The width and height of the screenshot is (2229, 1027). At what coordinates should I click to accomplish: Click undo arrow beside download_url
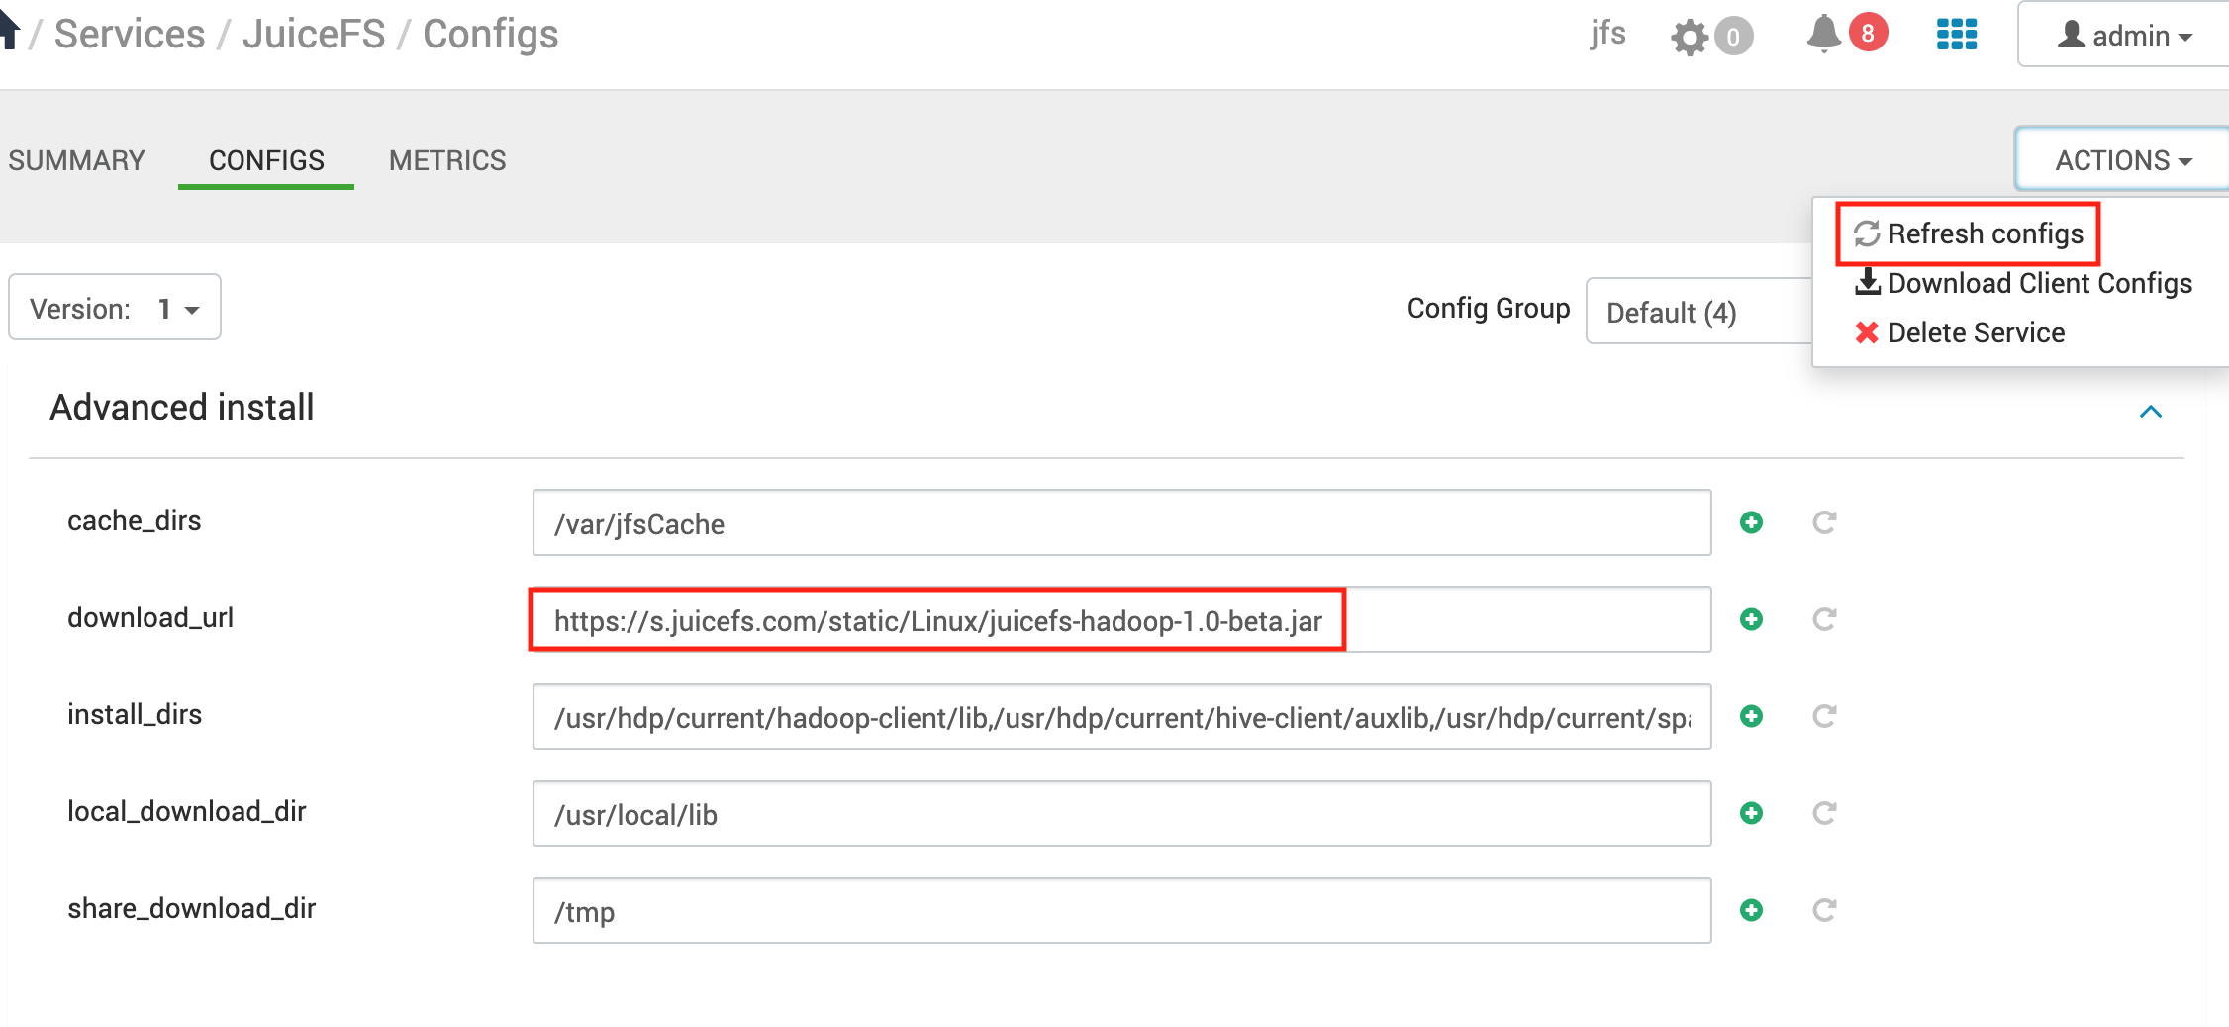point(1824,619)
